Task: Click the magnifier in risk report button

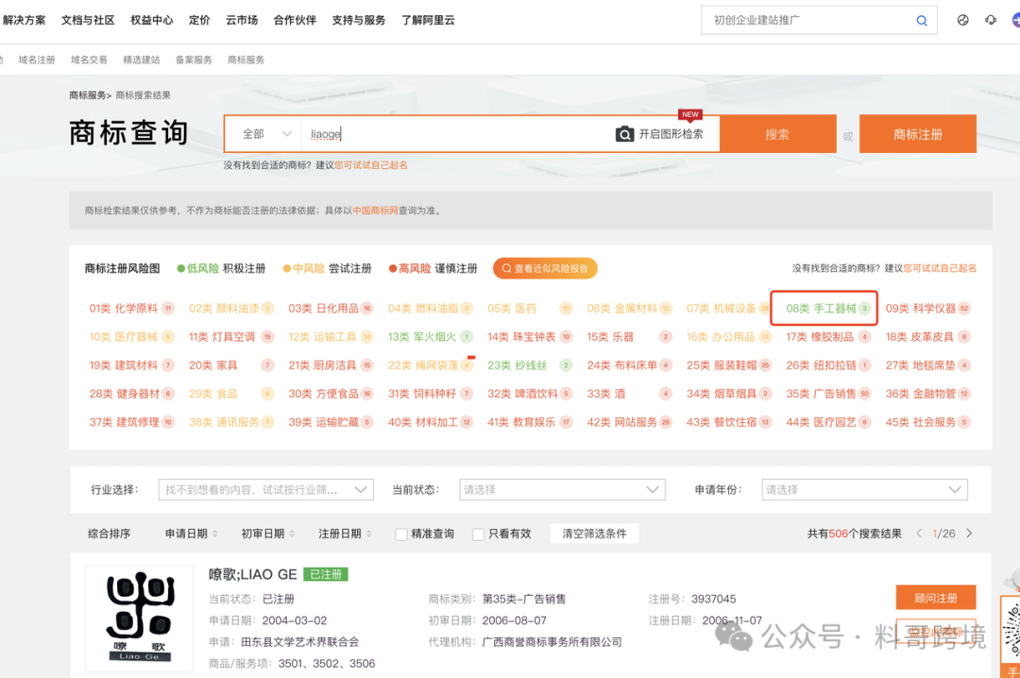Action: coord(506,268)
